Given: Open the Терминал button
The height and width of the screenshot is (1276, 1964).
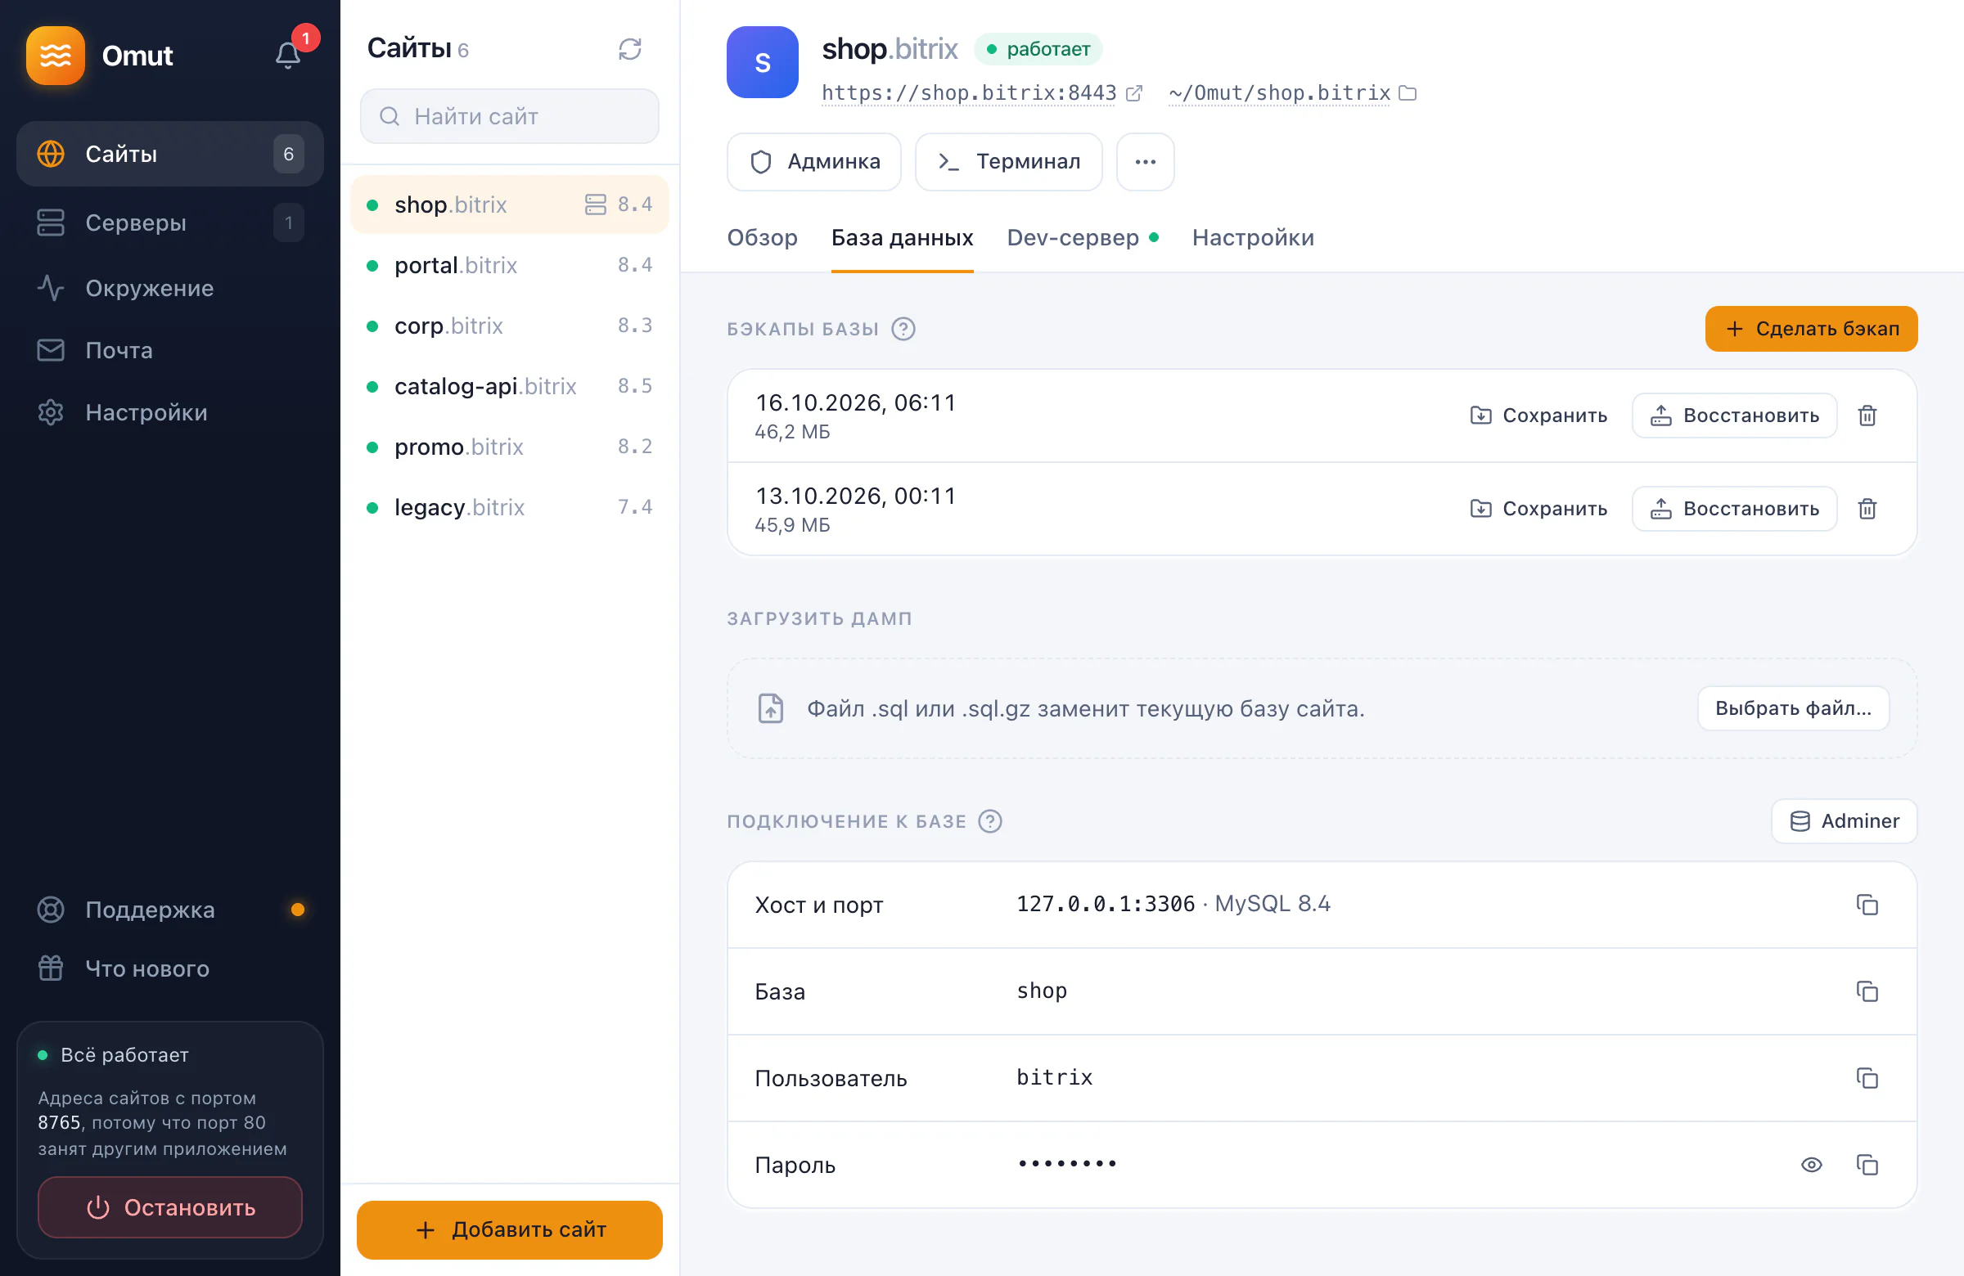Looking at the screenshot, I should tap(1008, 162).
